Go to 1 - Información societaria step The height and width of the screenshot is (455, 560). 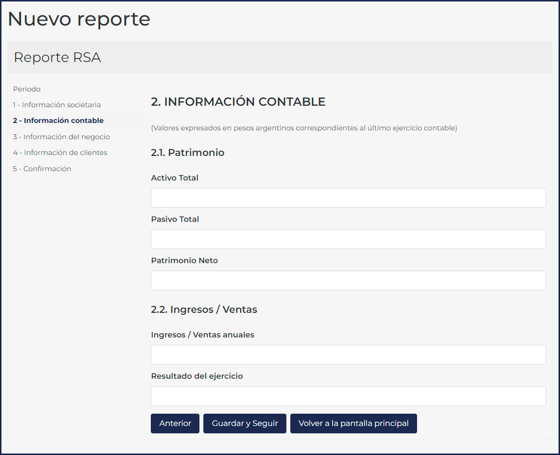tap(57, 105)
